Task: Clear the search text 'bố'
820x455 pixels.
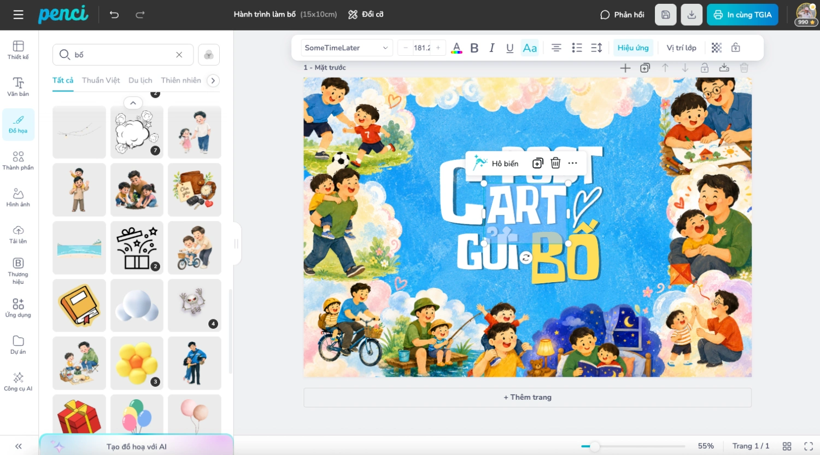Action: (x=179, y=55)
